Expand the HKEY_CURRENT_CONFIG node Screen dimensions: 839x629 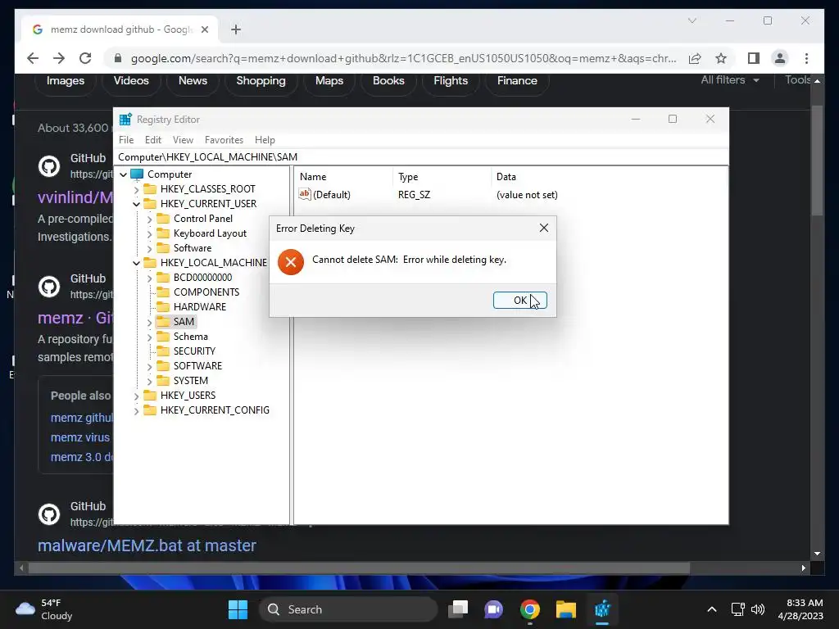point(137,410)
